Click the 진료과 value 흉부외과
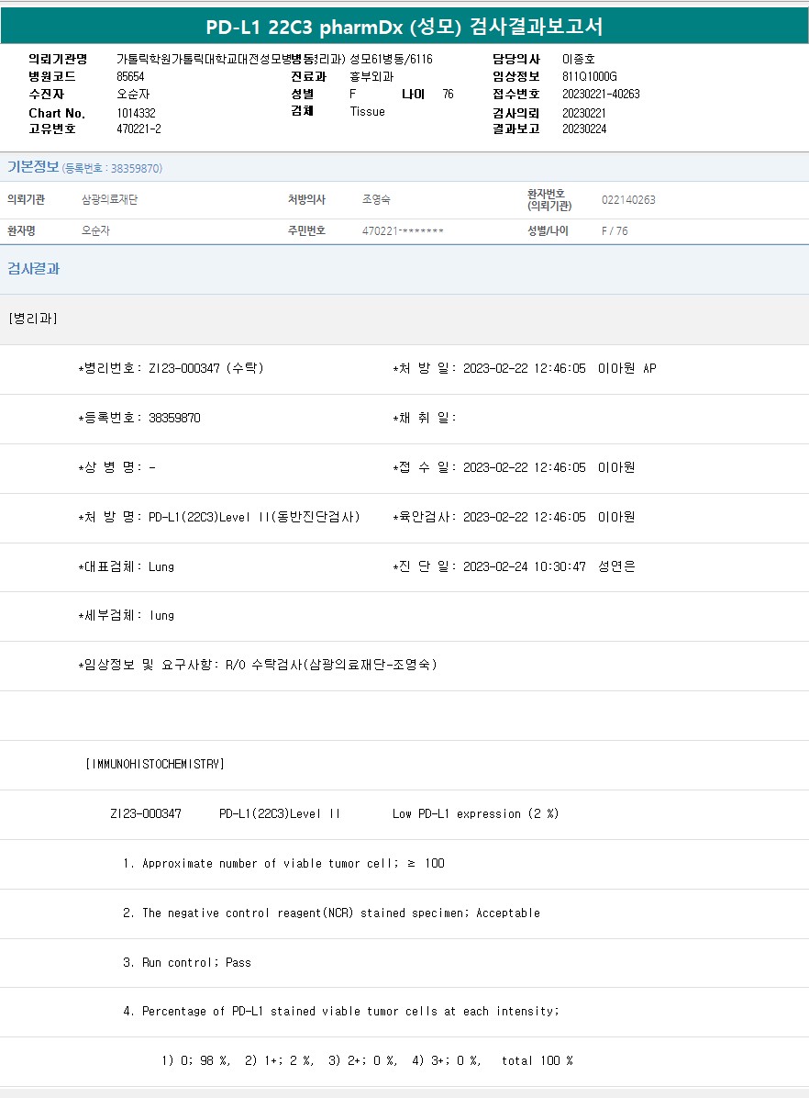This screenshot has width=809, height=1098. (x=371, y=76)
